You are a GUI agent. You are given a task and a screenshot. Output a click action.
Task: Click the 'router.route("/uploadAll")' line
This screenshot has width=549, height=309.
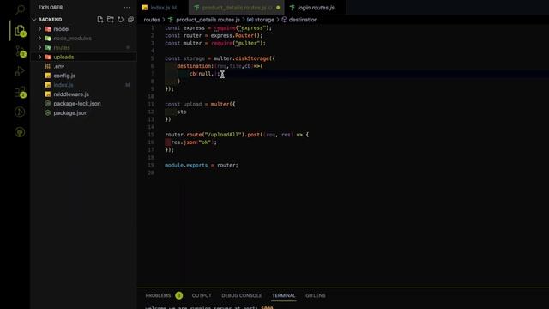pyautogui.click(x=237, y=135)
